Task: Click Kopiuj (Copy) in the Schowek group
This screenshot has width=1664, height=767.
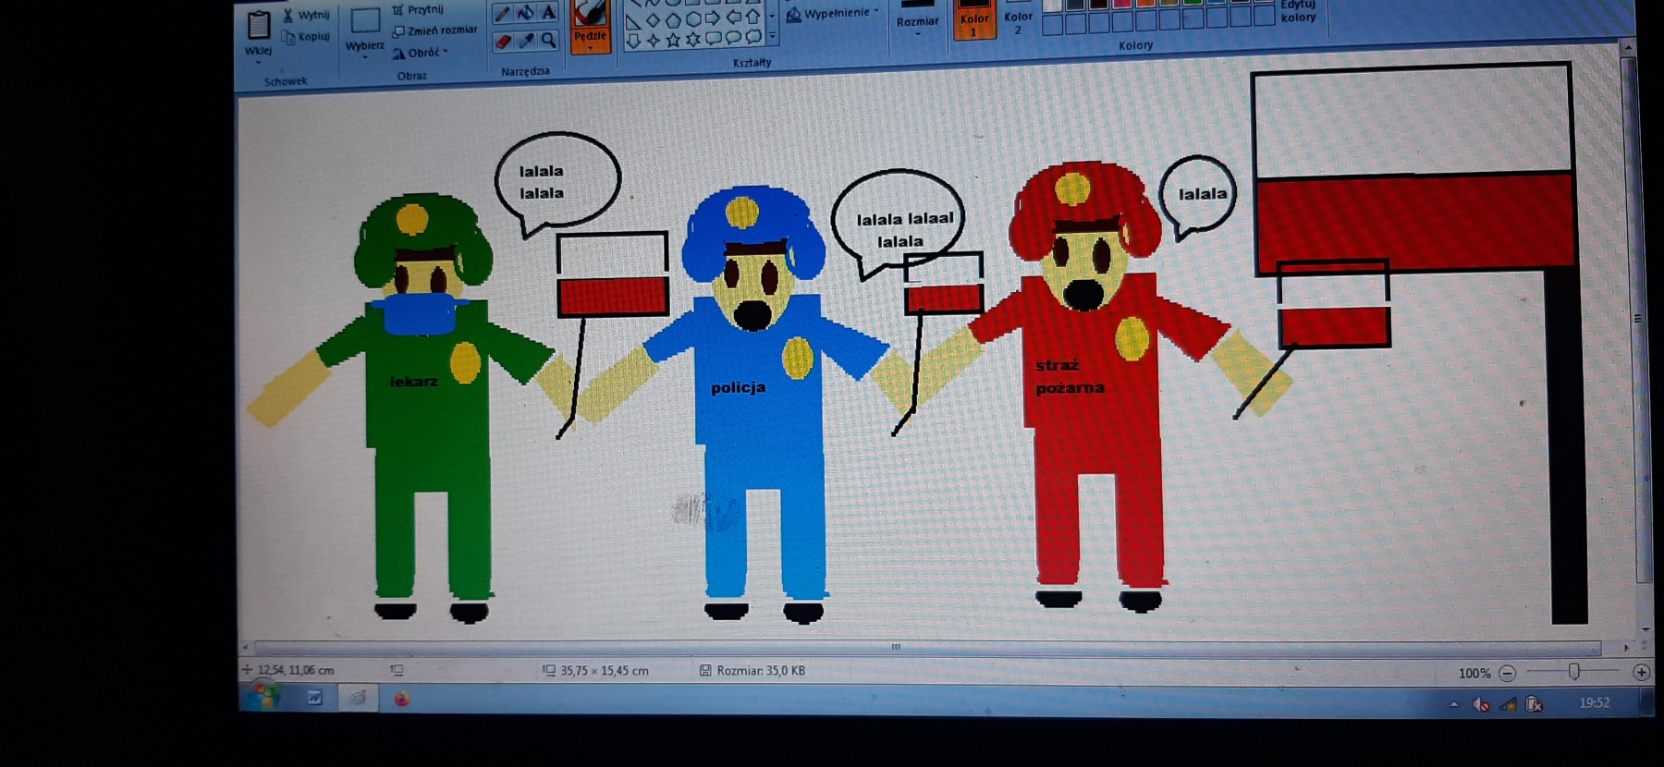Action: (x=306, y=37)
